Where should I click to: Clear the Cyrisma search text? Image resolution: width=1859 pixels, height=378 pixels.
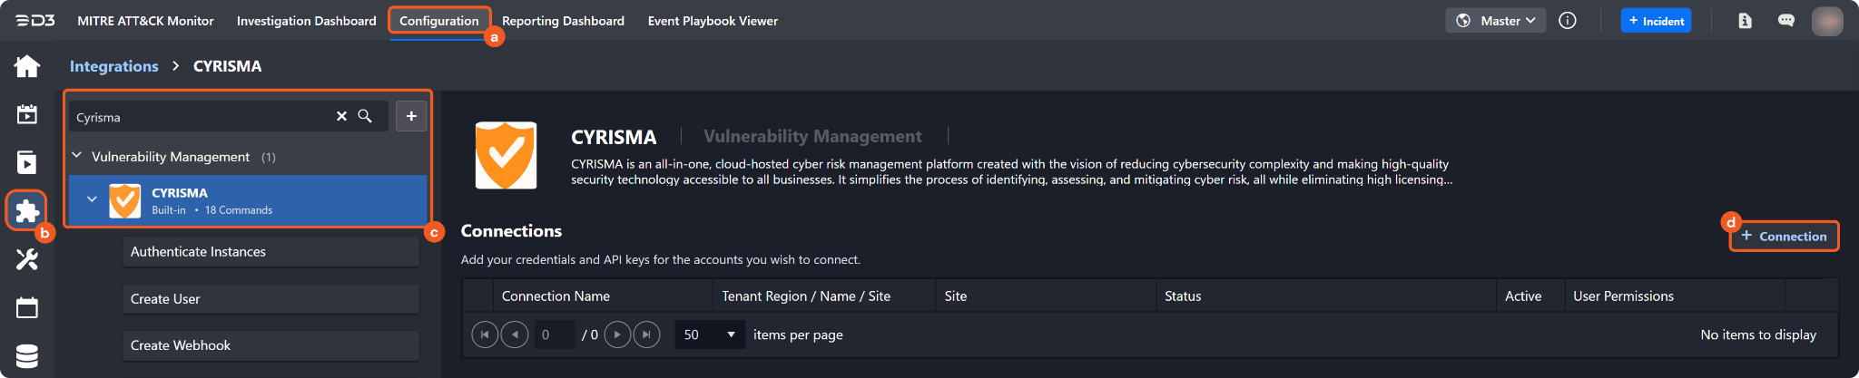tap(341, 116)
